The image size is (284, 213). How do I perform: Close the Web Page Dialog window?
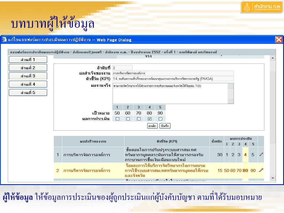pyautogui.click(x=278, y=39)
